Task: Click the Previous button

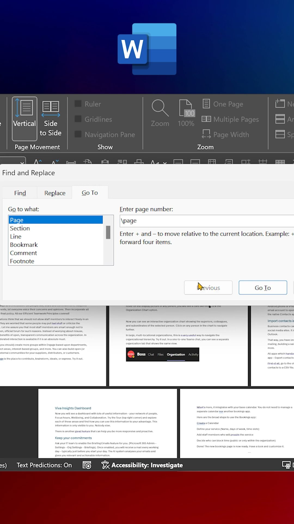Action: [x=208, y=288]
